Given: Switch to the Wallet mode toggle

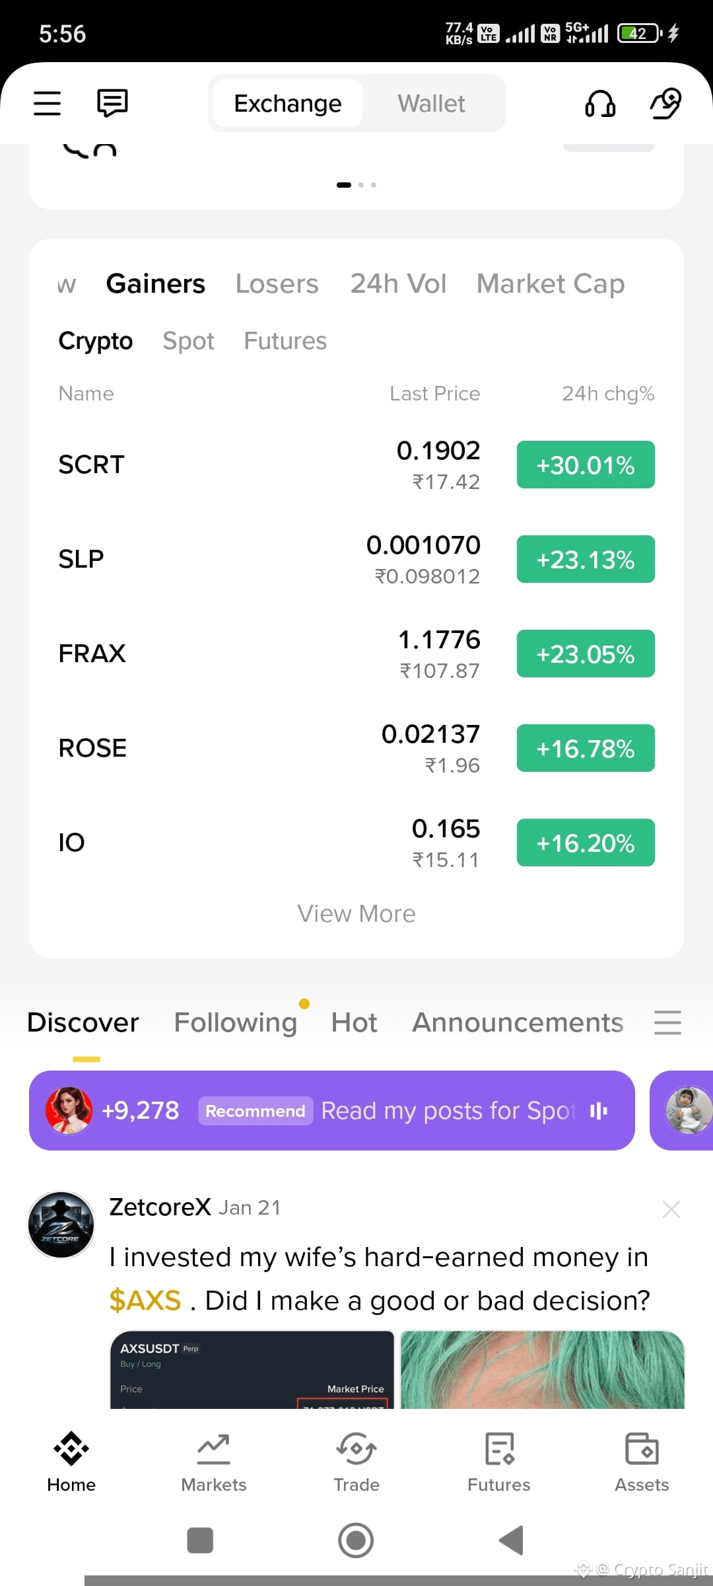Looking at the screenshot, I should 432,104.
